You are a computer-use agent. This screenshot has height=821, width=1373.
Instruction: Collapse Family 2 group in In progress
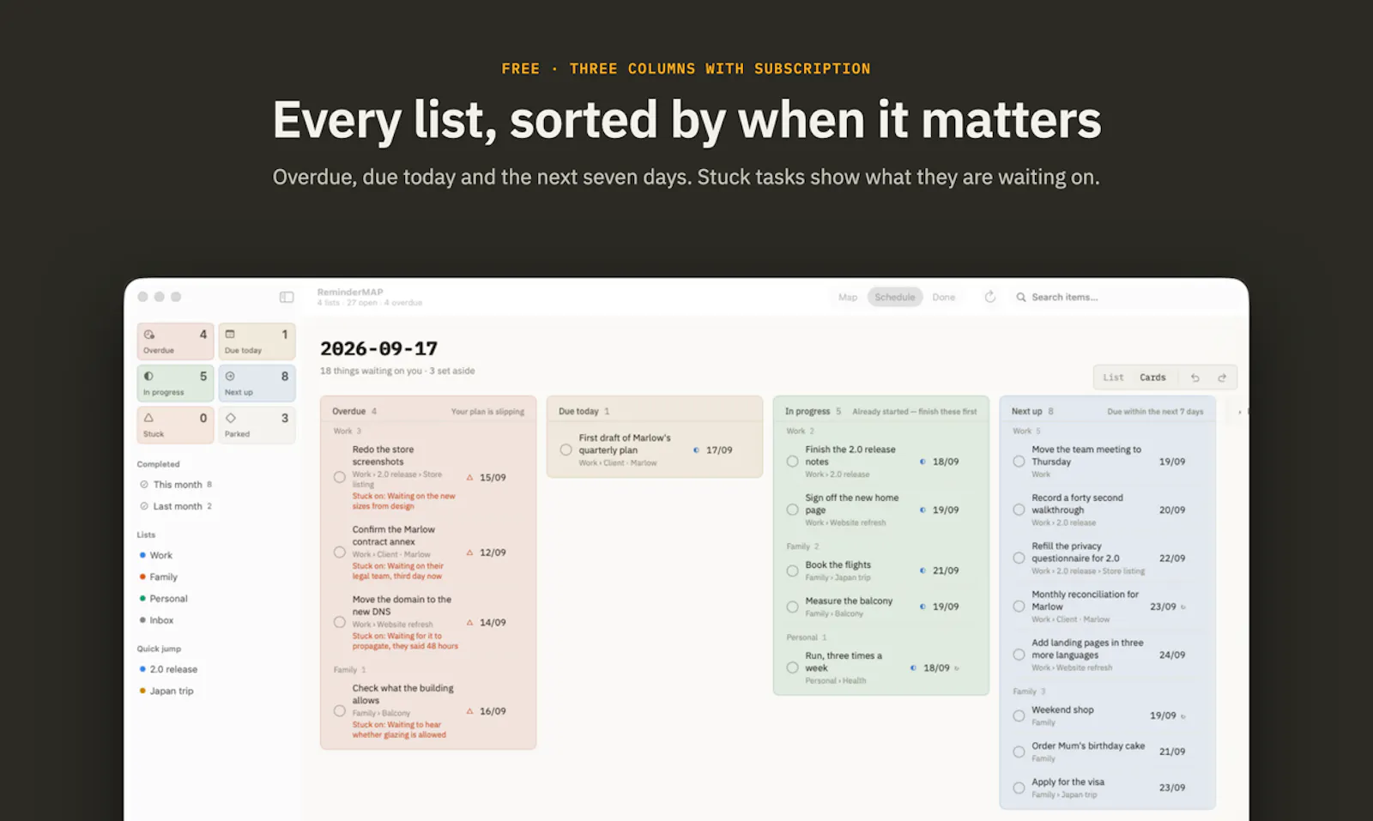tap(803, 546)
